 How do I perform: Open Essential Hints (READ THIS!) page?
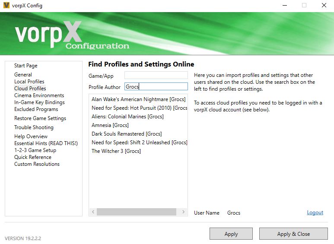[46, 143]
